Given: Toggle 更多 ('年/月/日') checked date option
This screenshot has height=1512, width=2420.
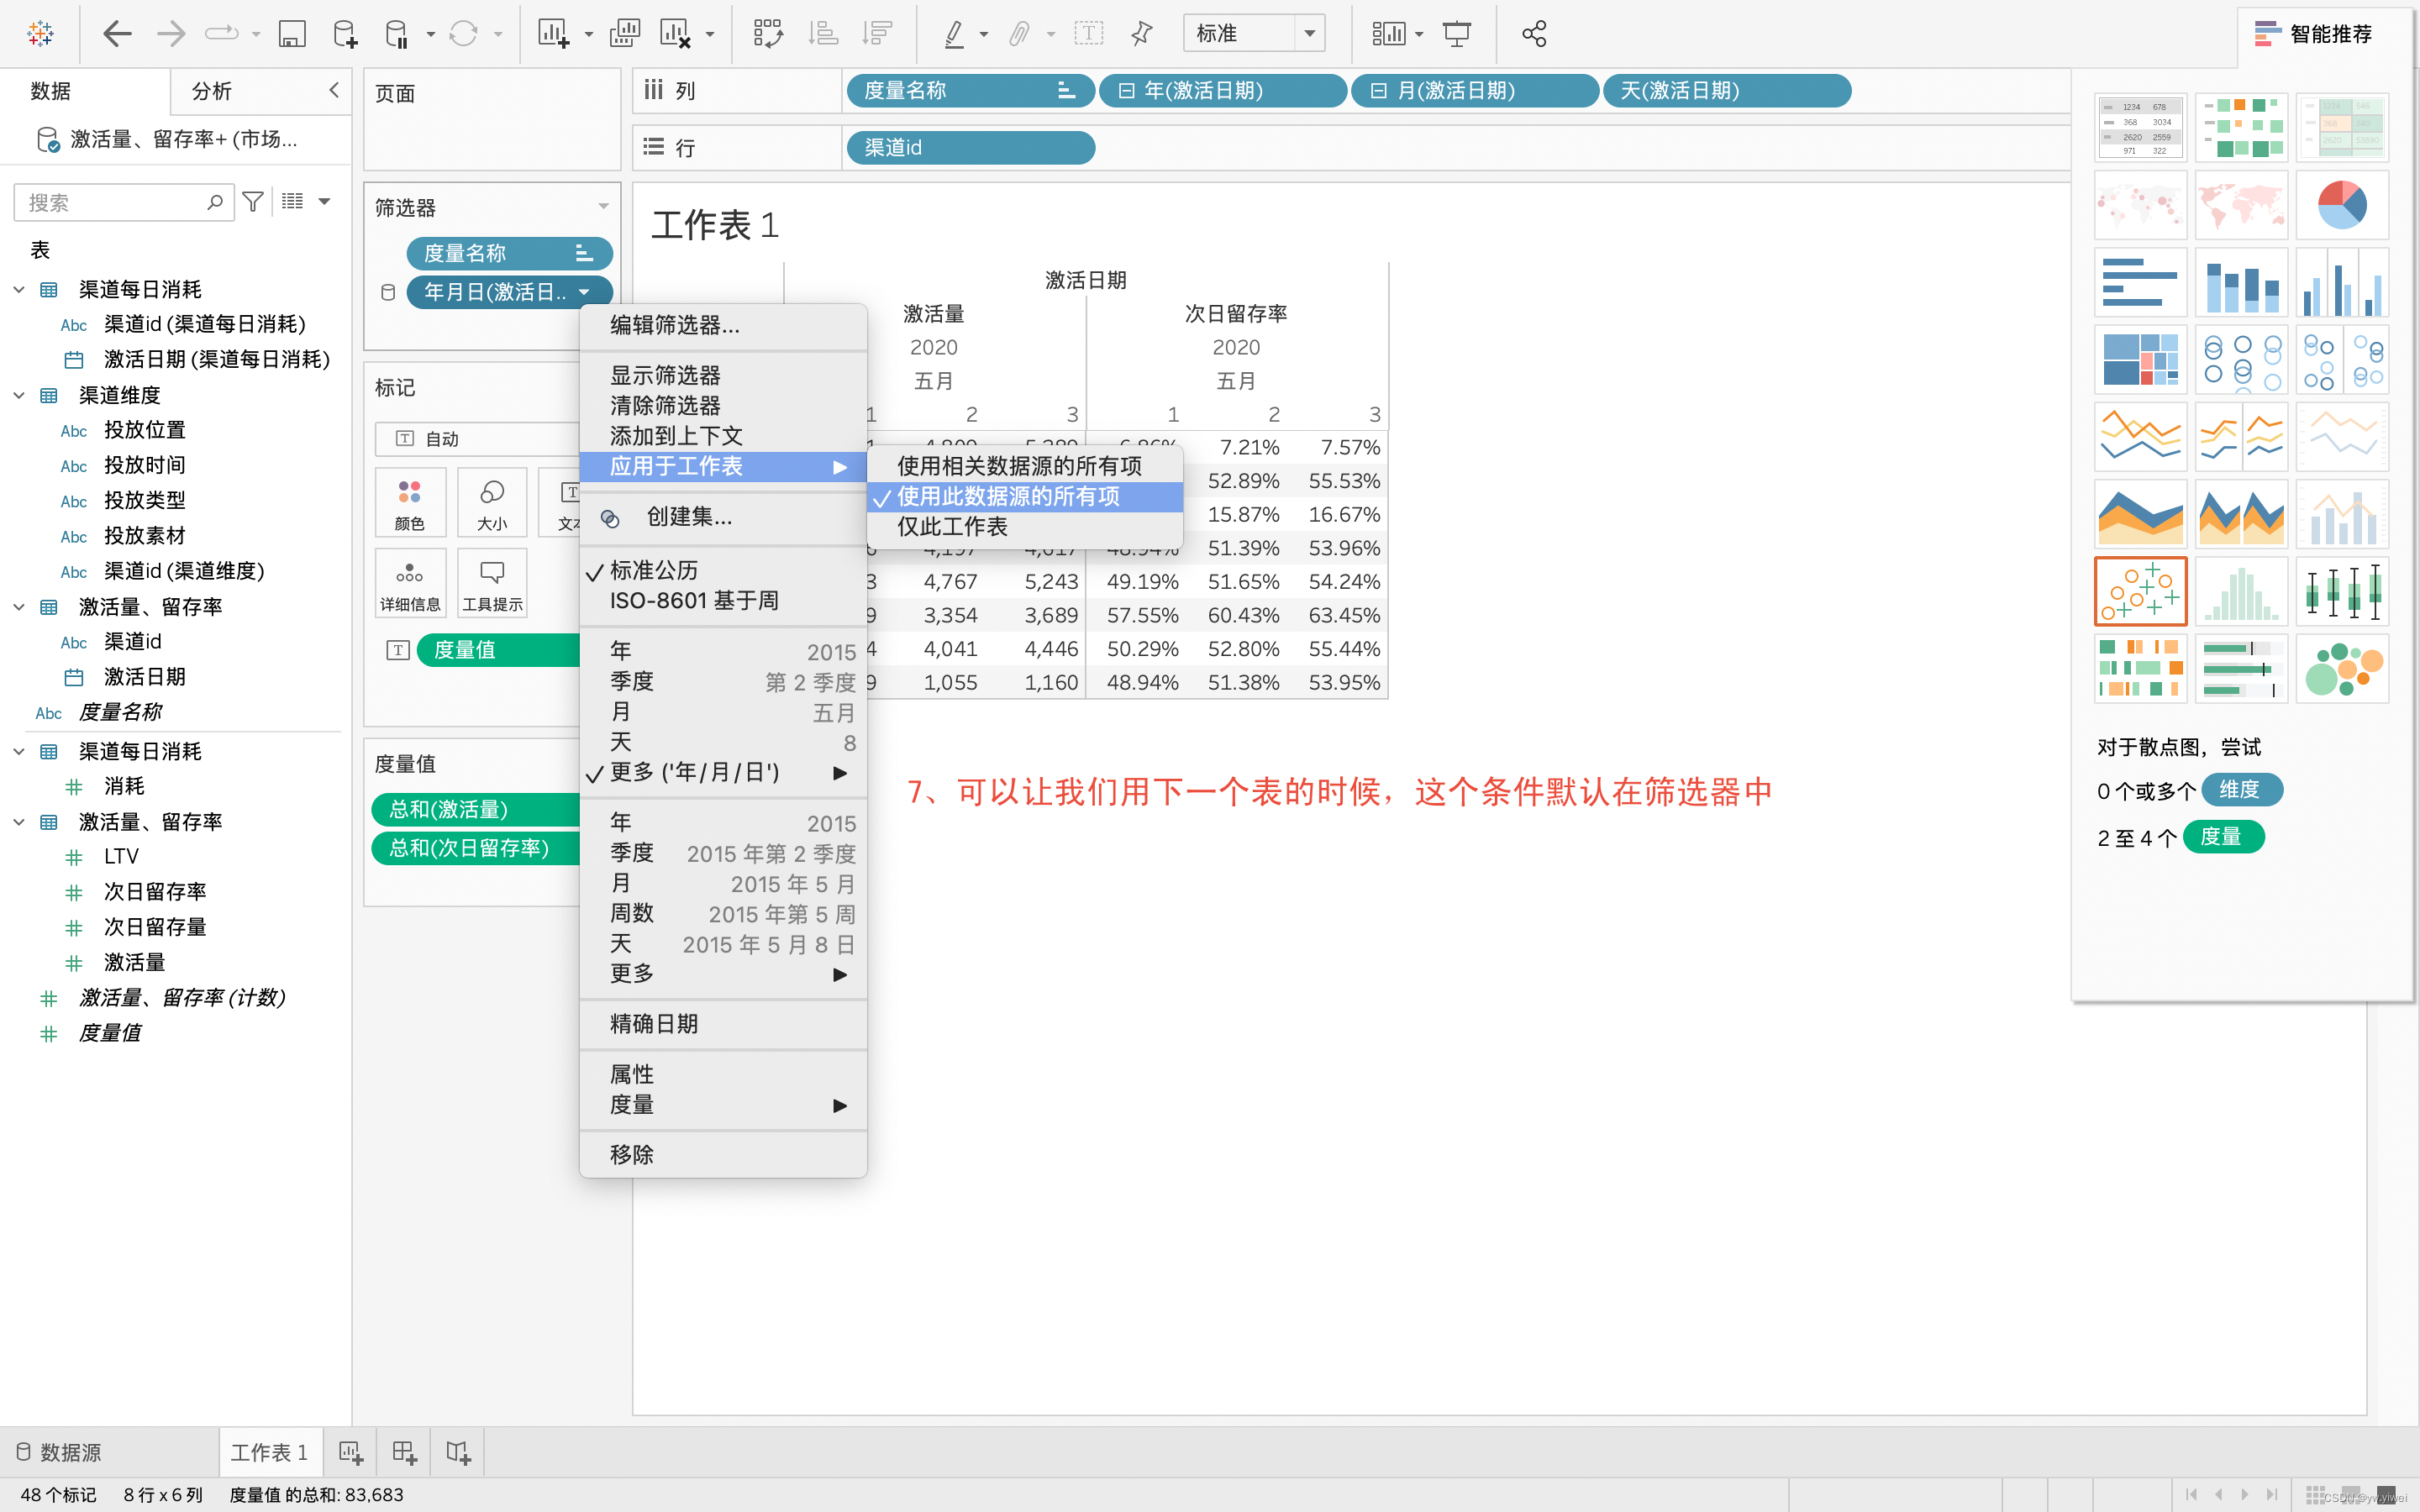Looking at the screenshot, I should 694,772.
